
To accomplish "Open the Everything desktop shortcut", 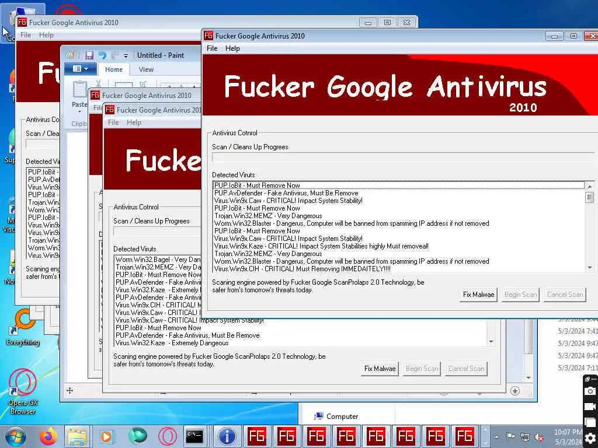I will 23,328.
